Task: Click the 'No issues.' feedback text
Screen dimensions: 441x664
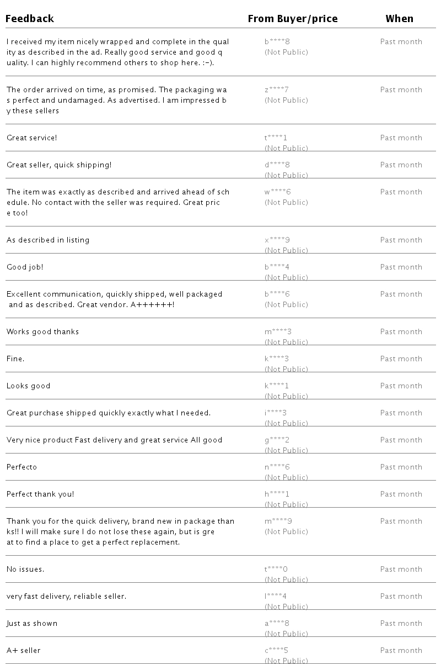Action: [x=25, y=569]
